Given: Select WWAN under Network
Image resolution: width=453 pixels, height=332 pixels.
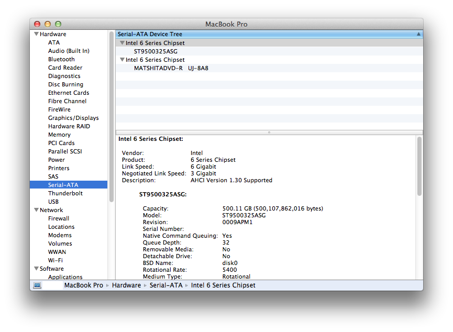Looking at the screenshot, I should click(57, 252).
